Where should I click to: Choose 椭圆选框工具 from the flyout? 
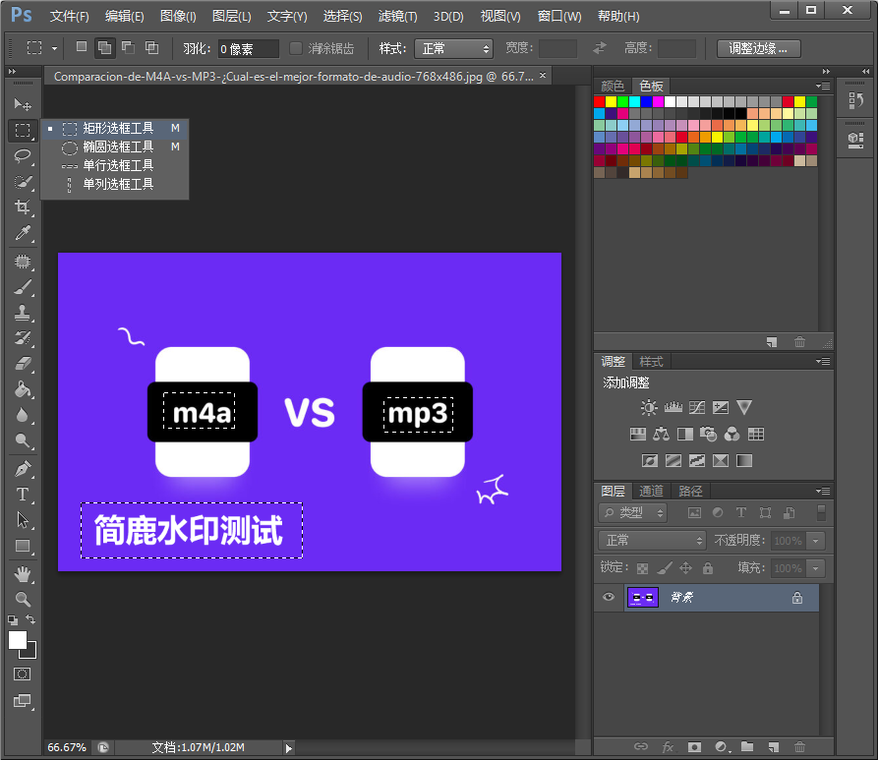pyautogui.click(x=117, y=146)
